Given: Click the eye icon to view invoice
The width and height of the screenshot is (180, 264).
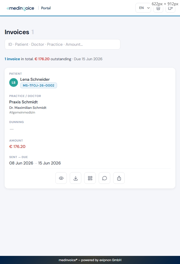Looking at the screenshot, I should 61,178.
